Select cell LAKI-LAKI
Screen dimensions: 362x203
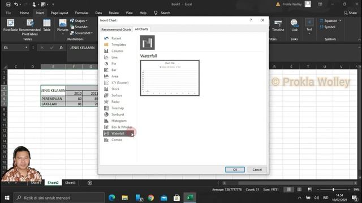pos(53,104)
